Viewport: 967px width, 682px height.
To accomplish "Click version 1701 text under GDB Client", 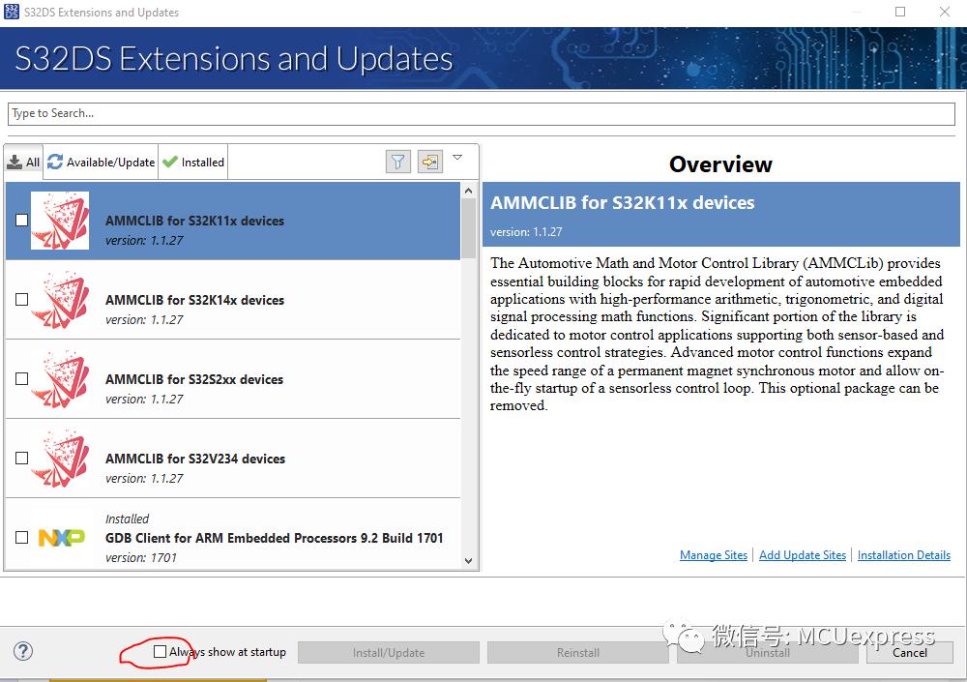I will click(x=141, y=557).
